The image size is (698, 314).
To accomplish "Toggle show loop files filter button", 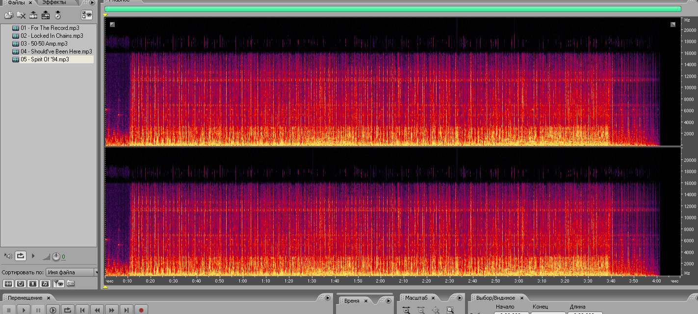I will (20, 283).
